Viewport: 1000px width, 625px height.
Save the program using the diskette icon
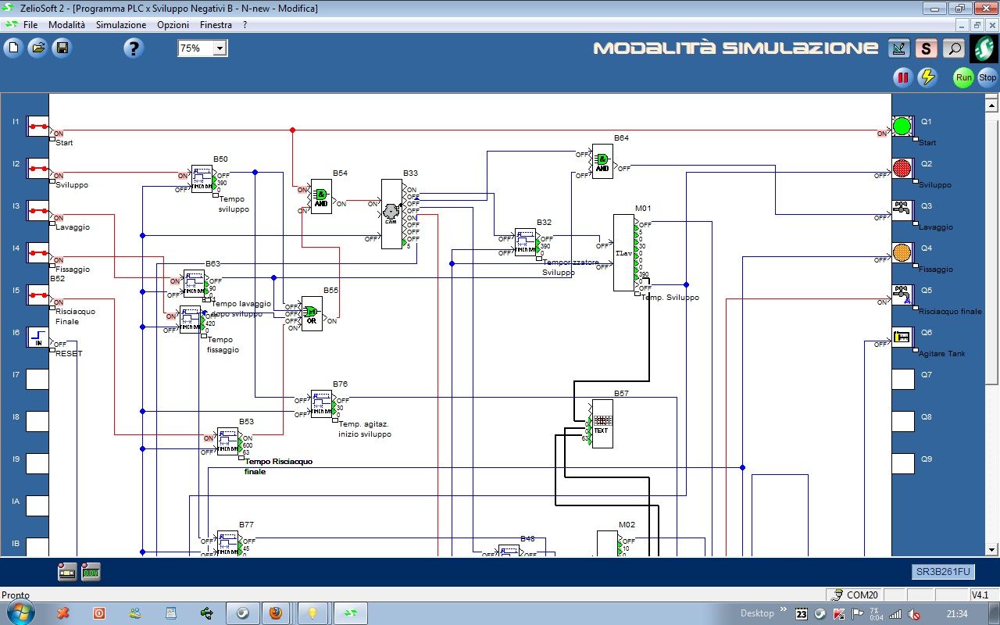point(62,48)
